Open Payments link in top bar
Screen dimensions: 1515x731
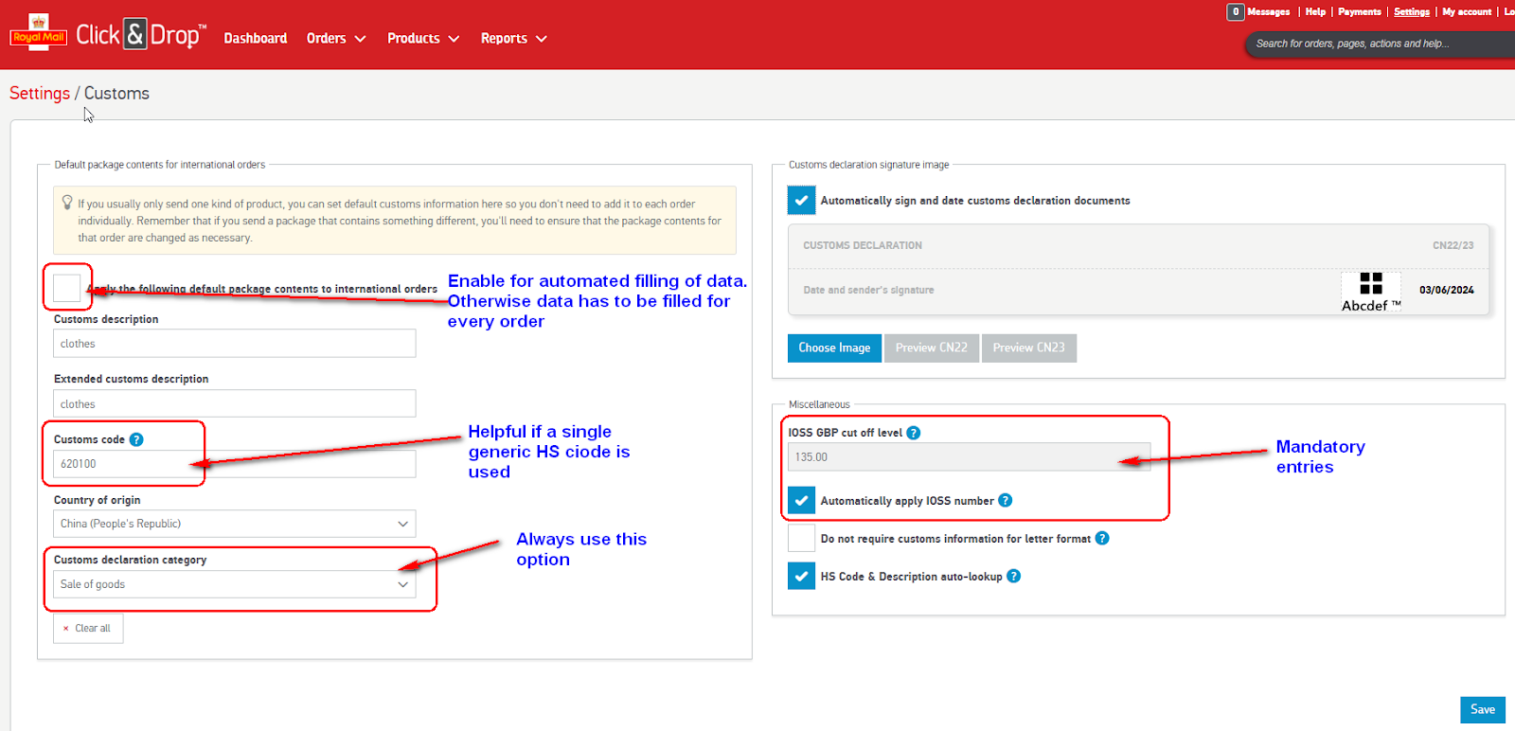pyautogui.click(x=1360, y=11)
